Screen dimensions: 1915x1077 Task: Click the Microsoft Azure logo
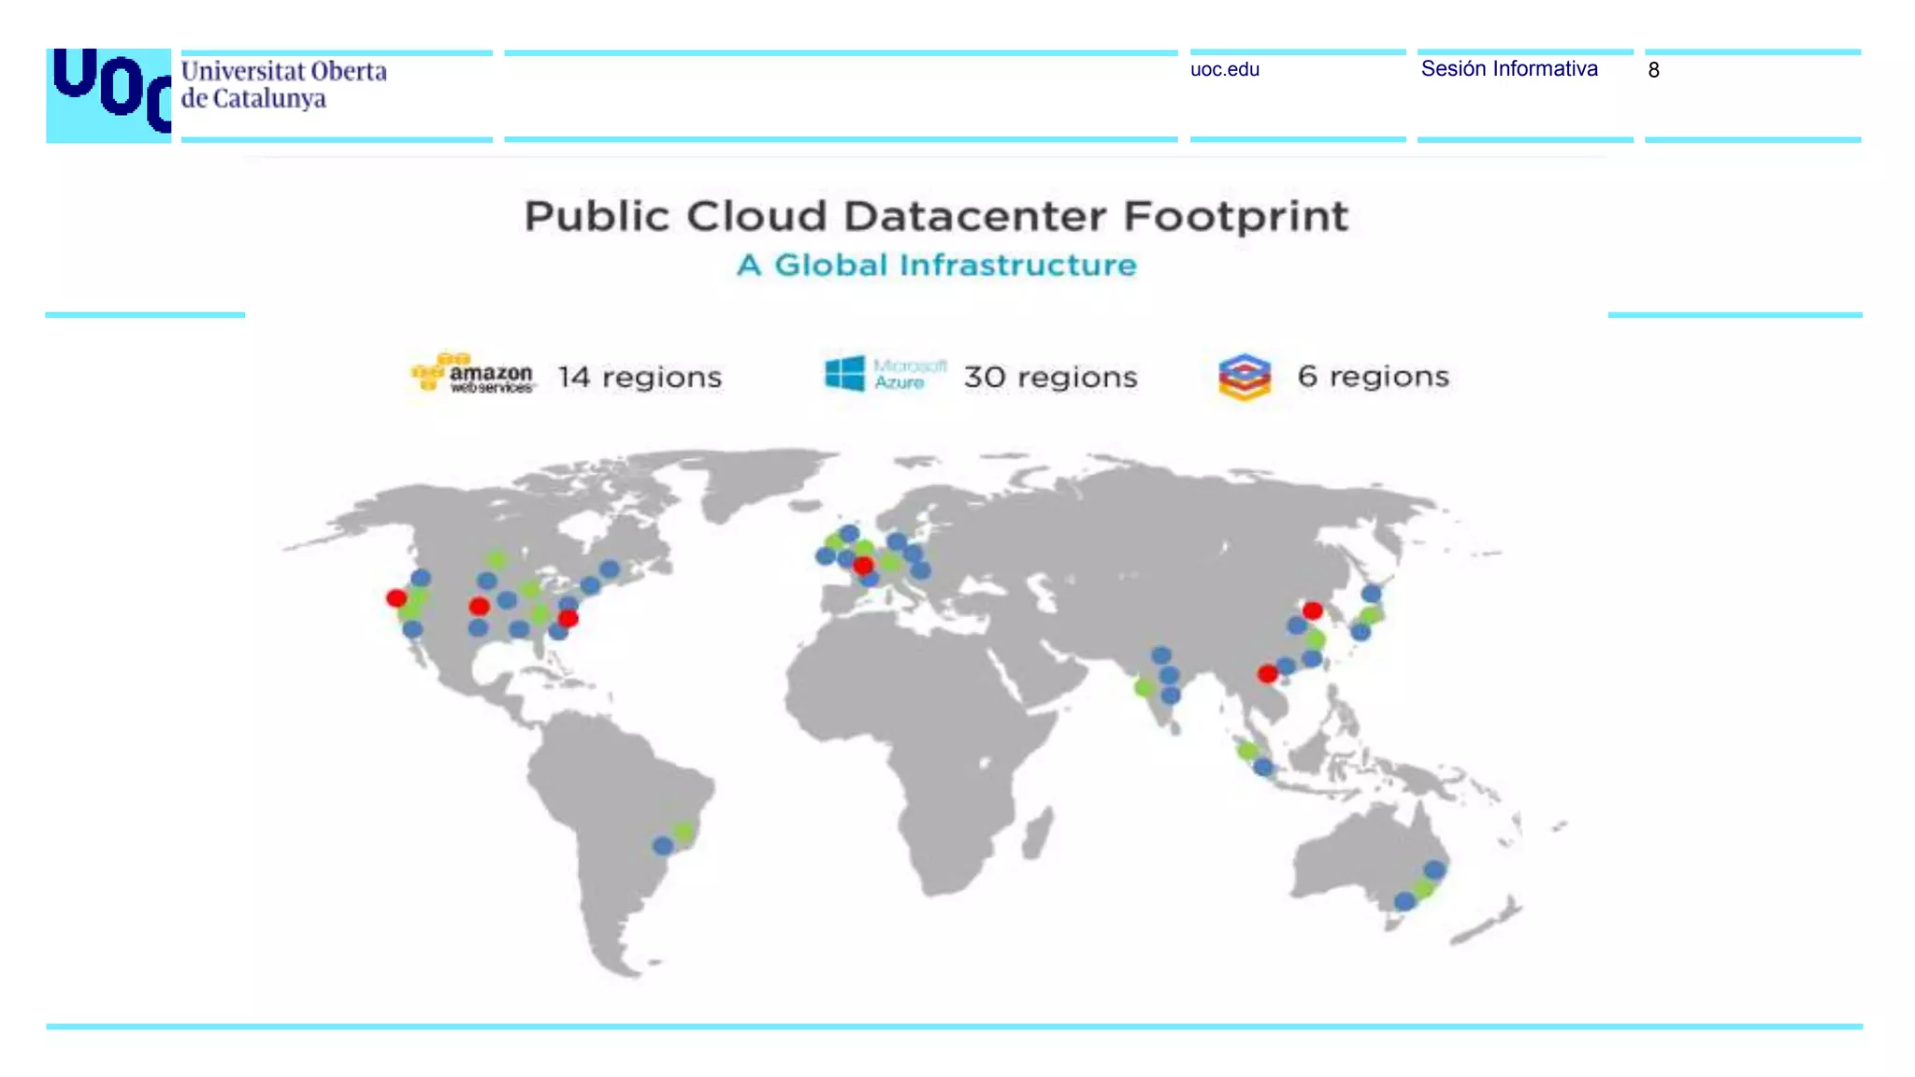[885, 374]
